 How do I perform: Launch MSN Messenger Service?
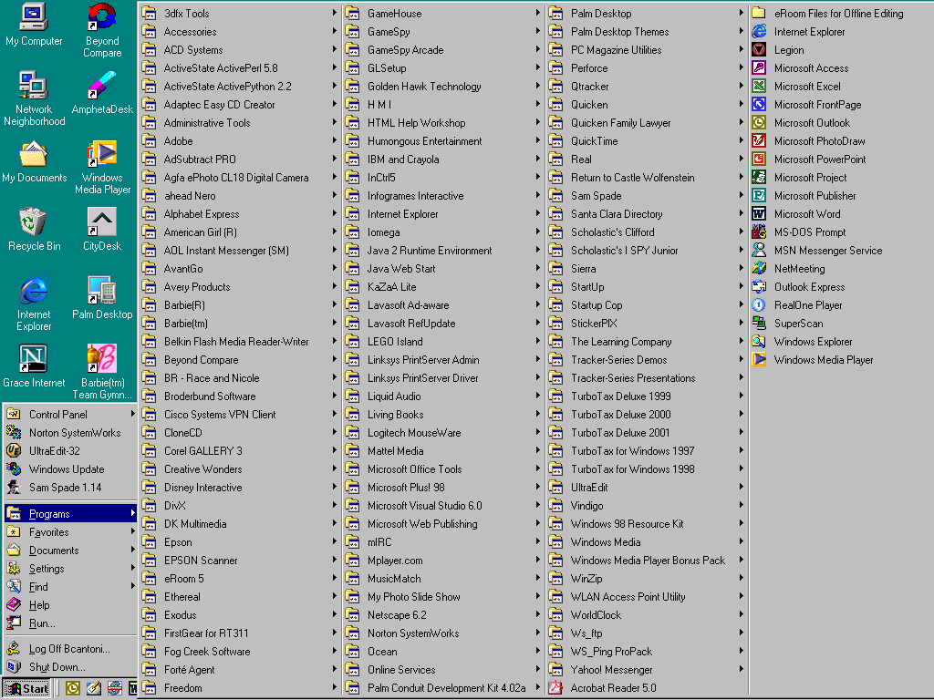tap(840, 251)
